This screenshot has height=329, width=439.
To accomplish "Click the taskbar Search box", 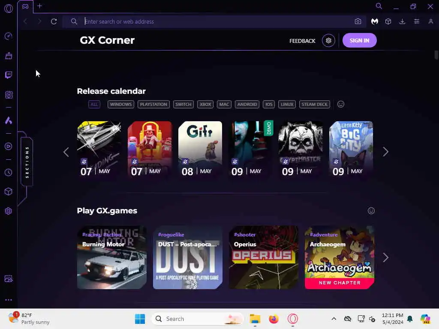I will [x=197, y=319].
